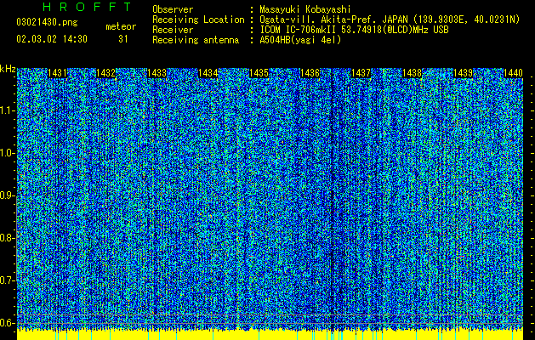This screenshot has height=340, width=535.
Task: Click the 1440 time marker
Action: pos(513,73)
